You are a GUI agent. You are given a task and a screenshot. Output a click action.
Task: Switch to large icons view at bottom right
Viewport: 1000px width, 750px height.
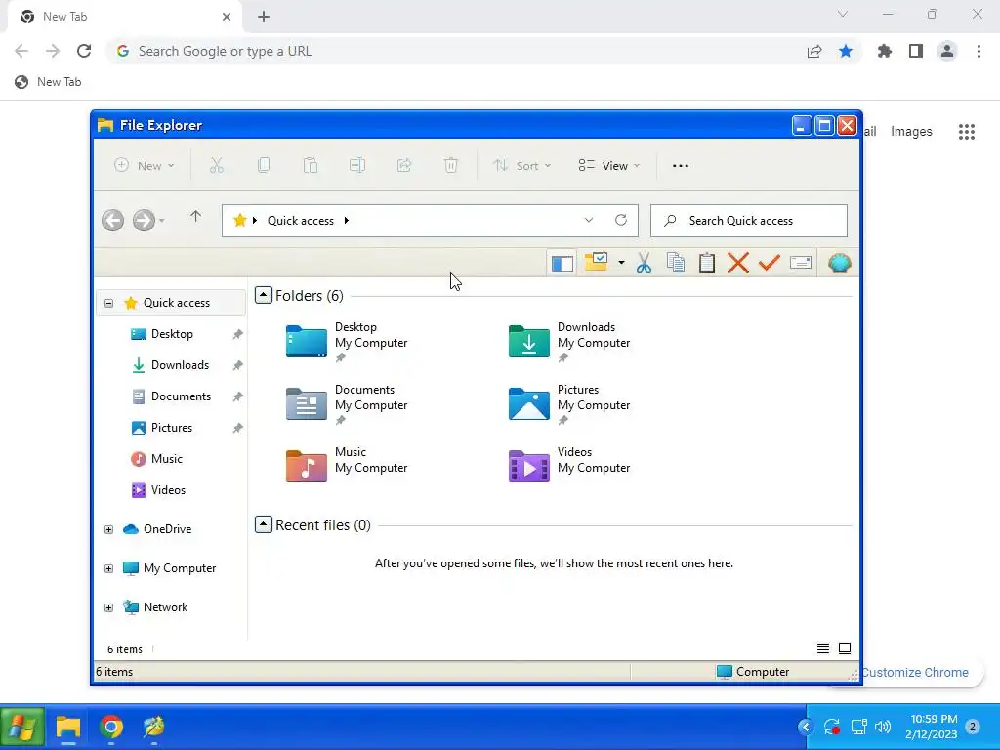tap(845, 648)
